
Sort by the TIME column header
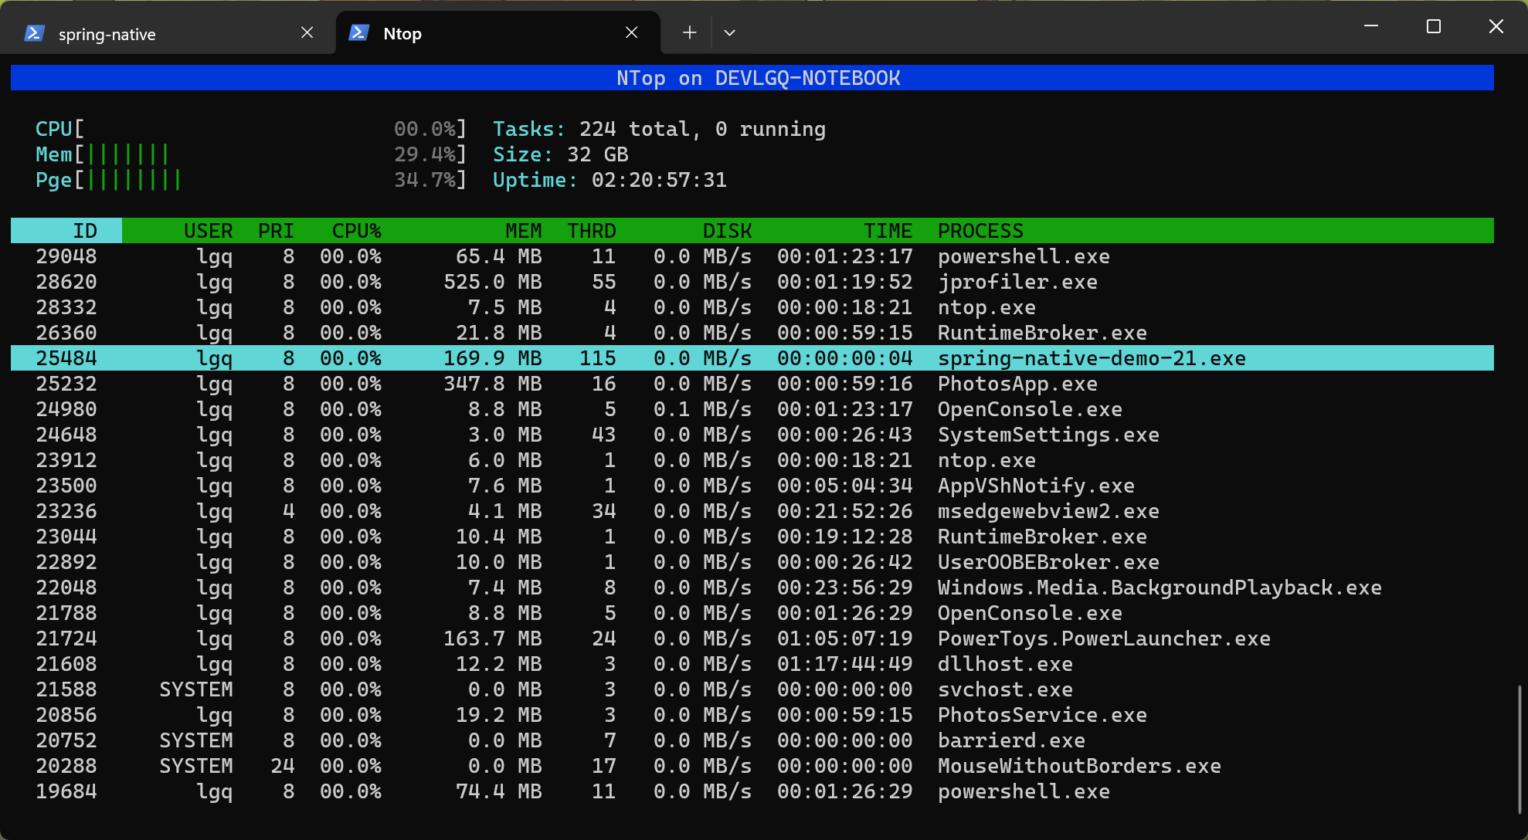coord(888,231)
